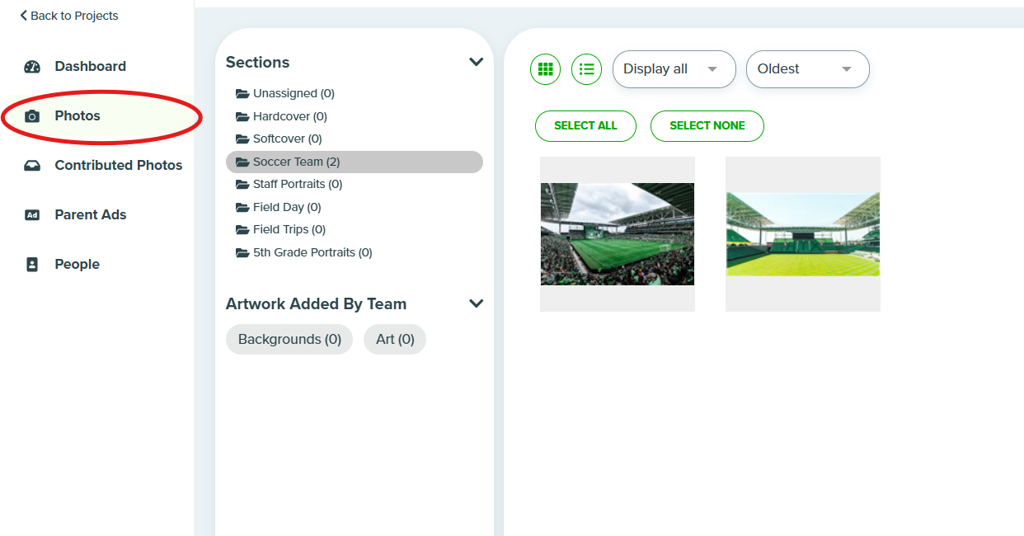Go back to Projects
This screenshot has width=1024, height=536.
pyautogui.click(x=69, y=16)
